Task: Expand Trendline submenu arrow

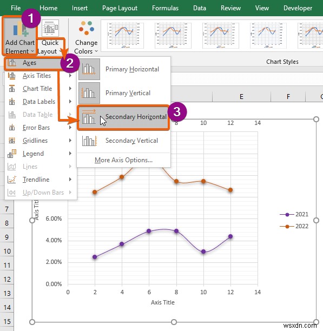Action: point(70,180)
